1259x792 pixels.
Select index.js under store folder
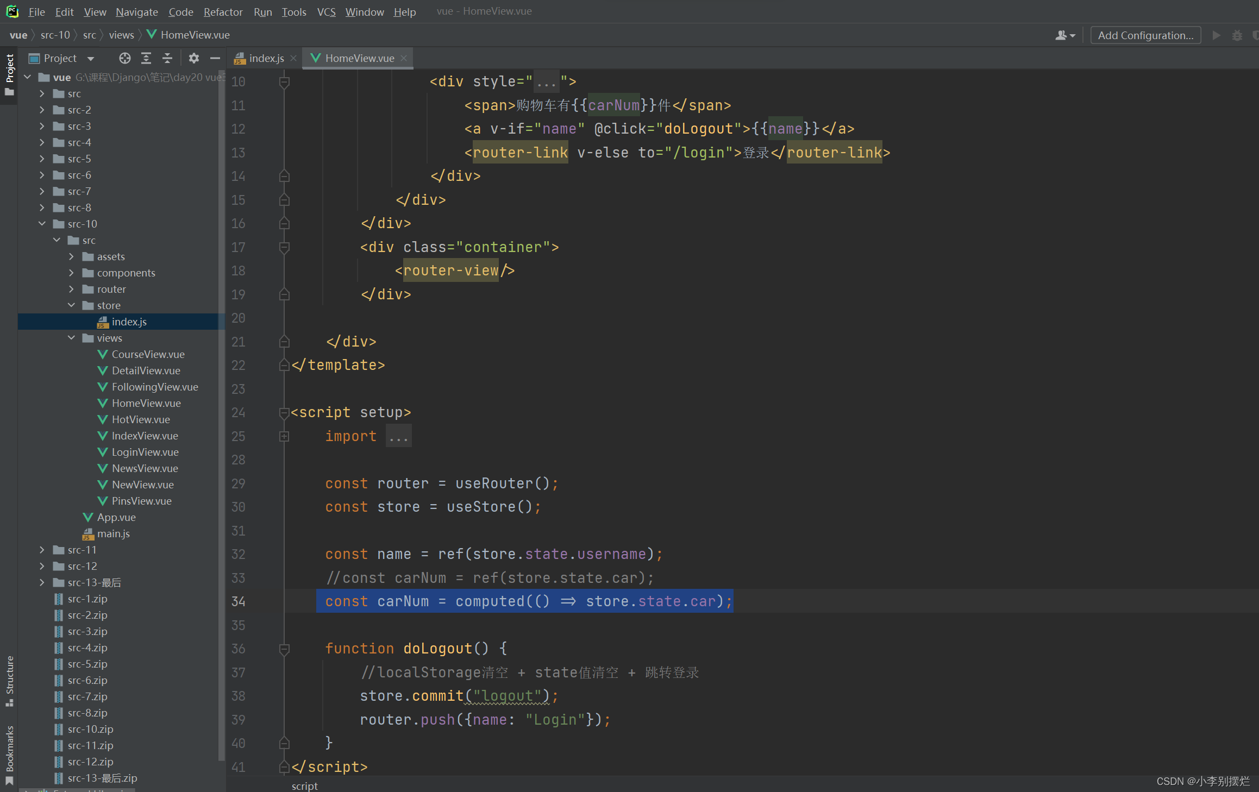[x=122, y=322]
